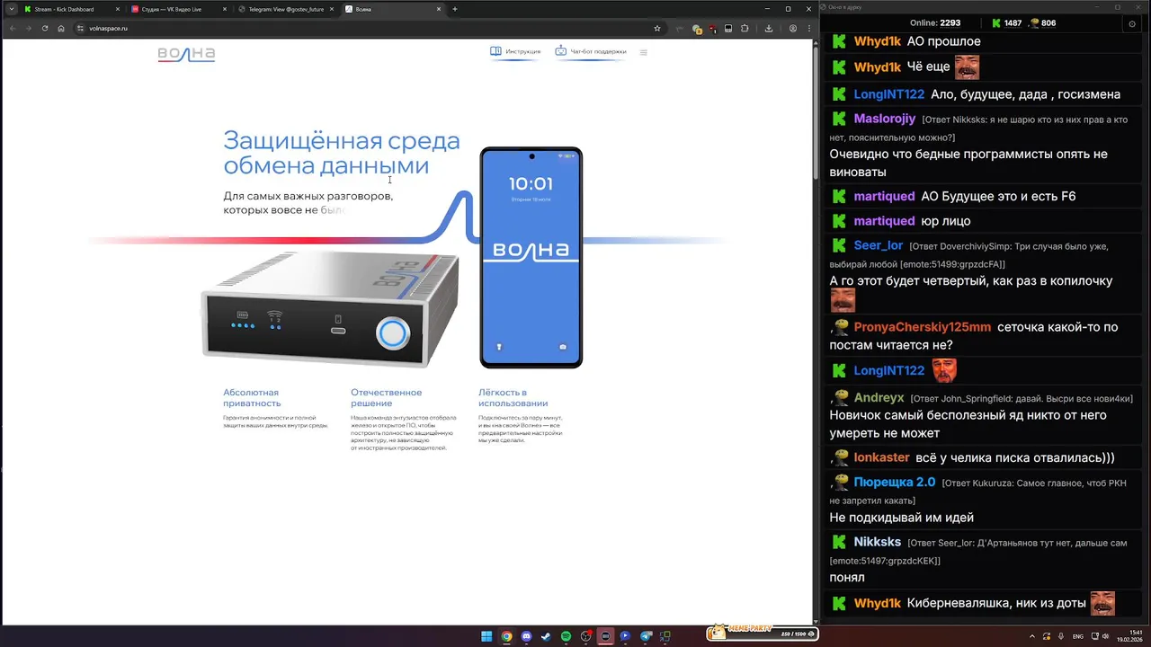Click username Maslorojiy in chat
The width and height of the screenshot is (1151, 647).
coord(885,119)
